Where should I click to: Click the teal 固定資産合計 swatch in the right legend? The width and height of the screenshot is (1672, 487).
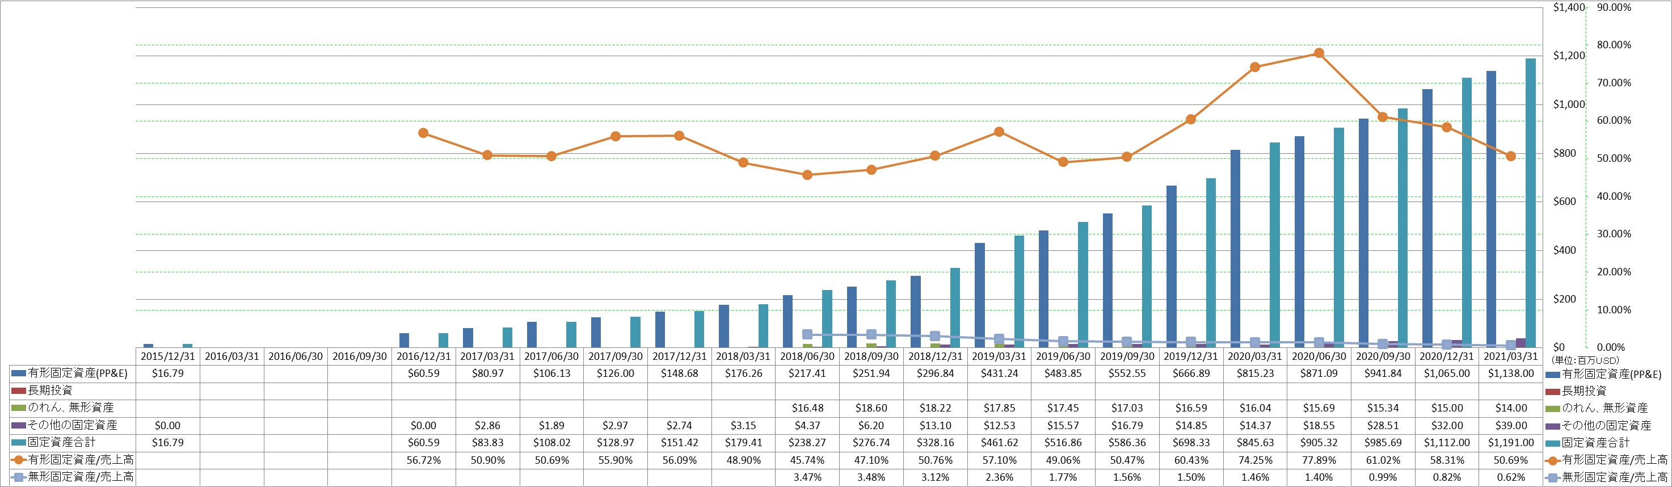tap(1553, 443)
